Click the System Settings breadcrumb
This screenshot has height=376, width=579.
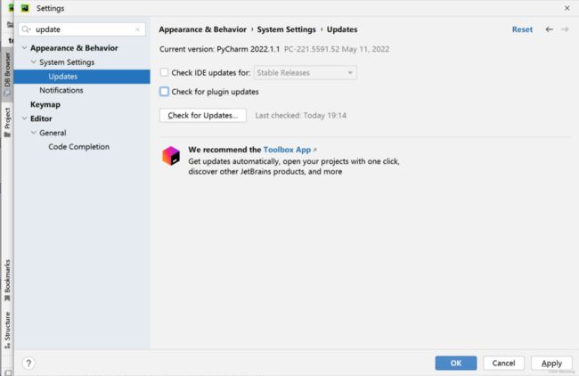click(x=286, y=29)
